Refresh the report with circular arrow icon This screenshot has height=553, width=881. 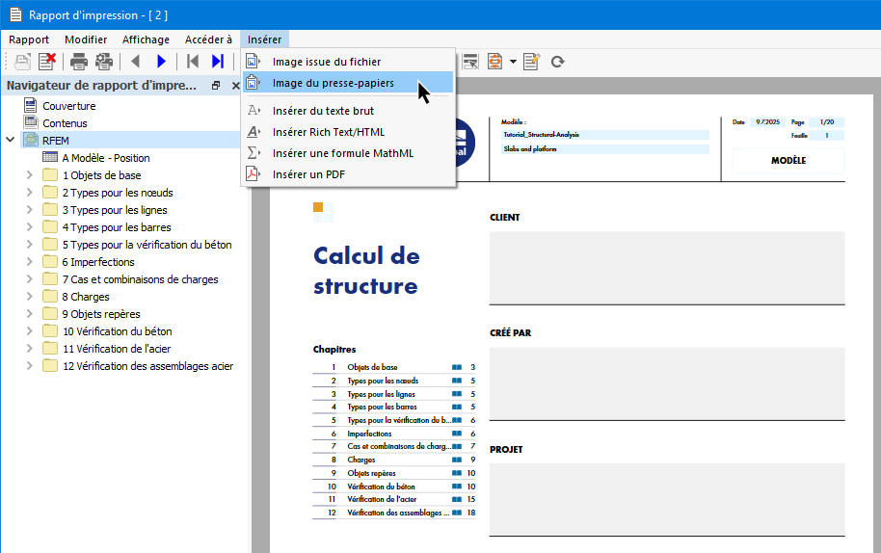[x=557, y=62]
